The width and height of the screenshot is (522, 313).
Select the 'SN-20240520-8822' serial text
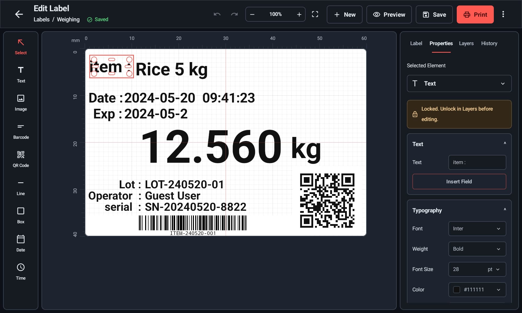point(195,207)
